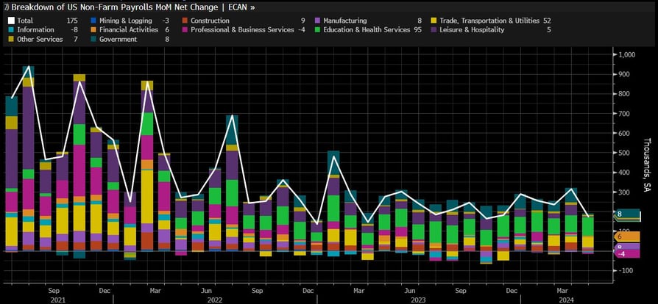Click the Professional & Business Services magenta swatch
Screen dimensions: 658x304
point(184,30)
